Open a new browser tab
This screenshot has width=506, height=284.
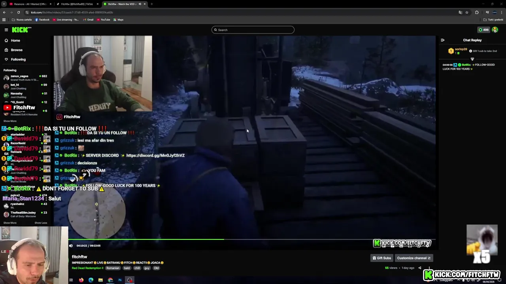pyautogui.click(x=152, y=4)
